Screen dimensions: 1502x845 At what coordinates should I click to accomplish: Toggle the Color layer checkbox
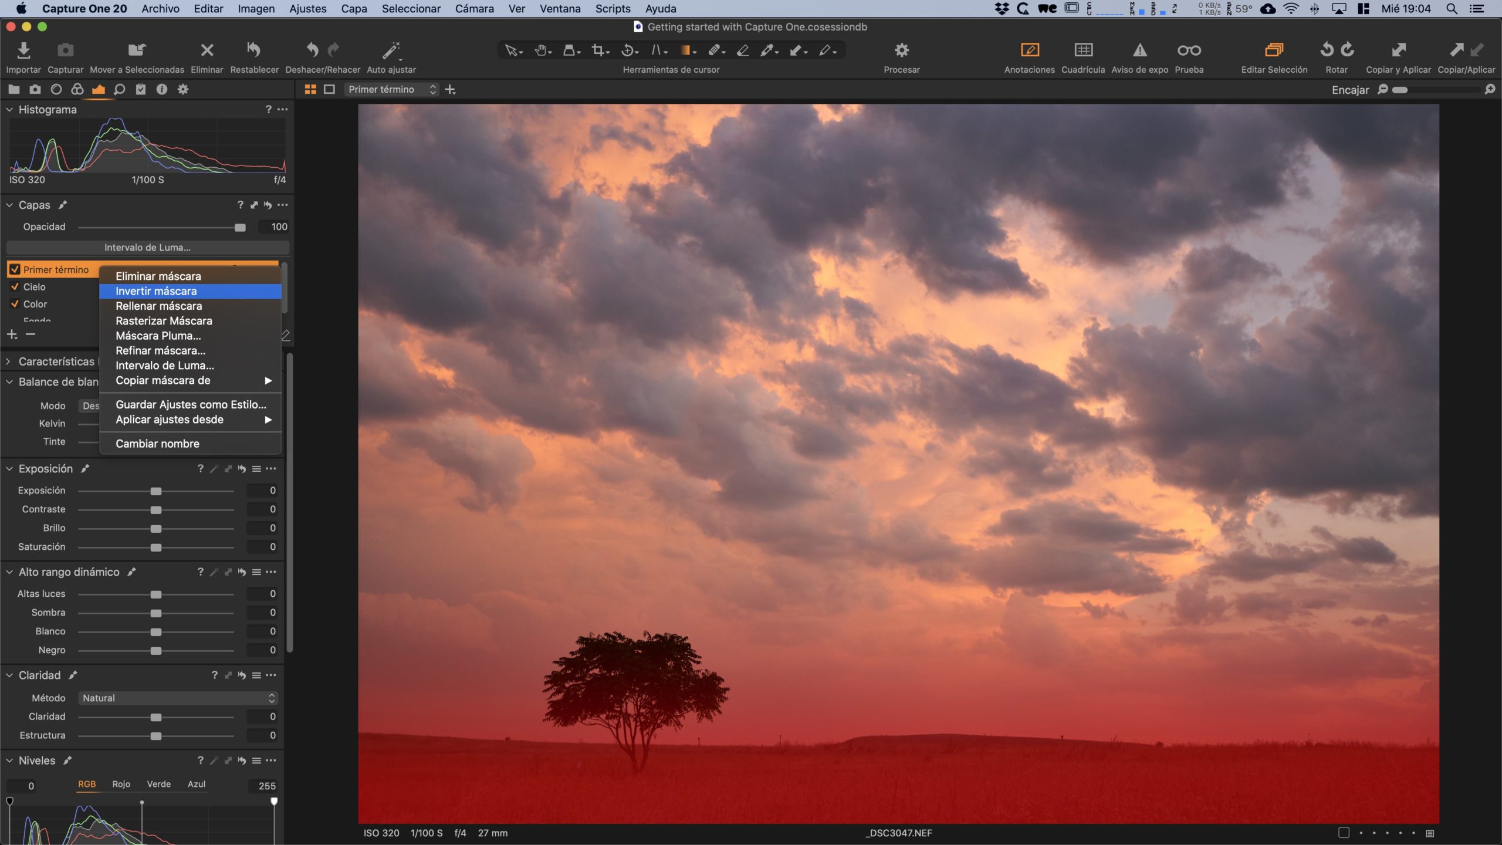pos(15,304)
